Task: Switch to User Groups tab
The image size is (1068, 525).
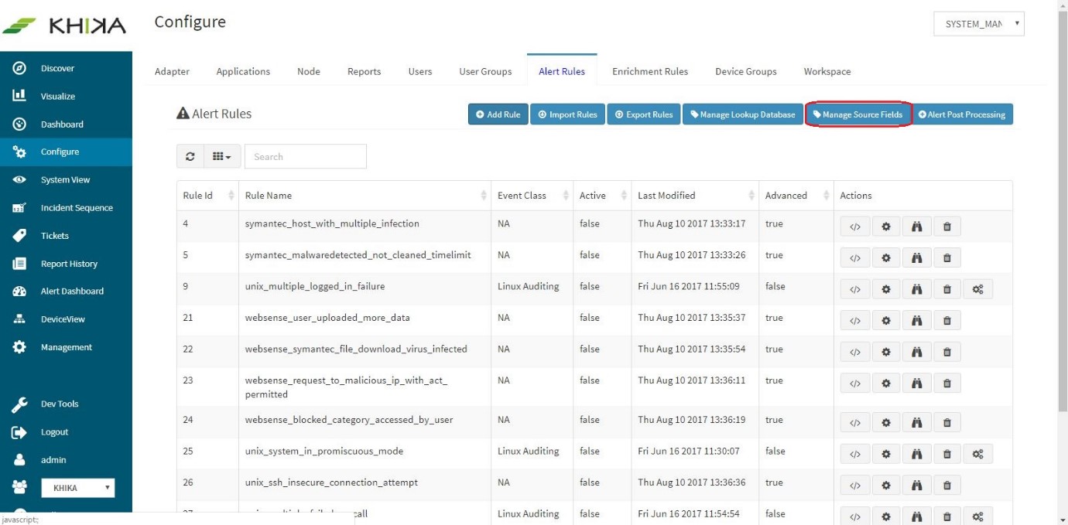Action: (x=485, y=71)
